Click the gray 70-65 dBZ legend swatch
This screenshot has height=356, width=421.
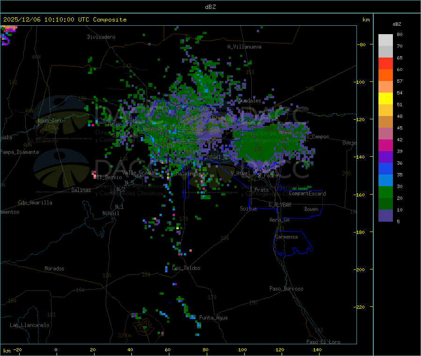[385, 51]
